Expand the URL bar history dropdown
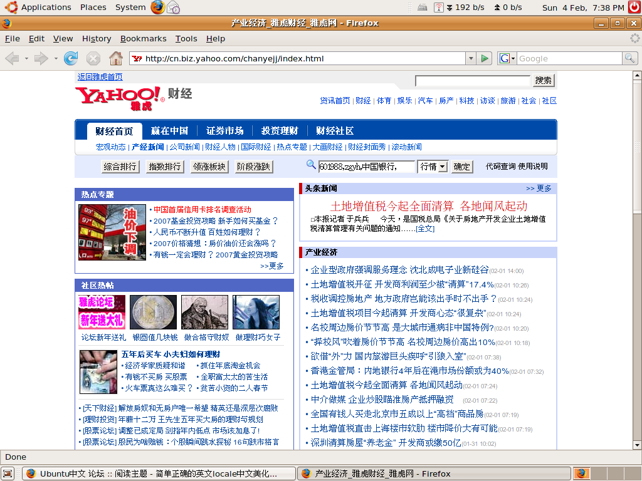Screen dimensions: 642x481 [x=471, y=58]
